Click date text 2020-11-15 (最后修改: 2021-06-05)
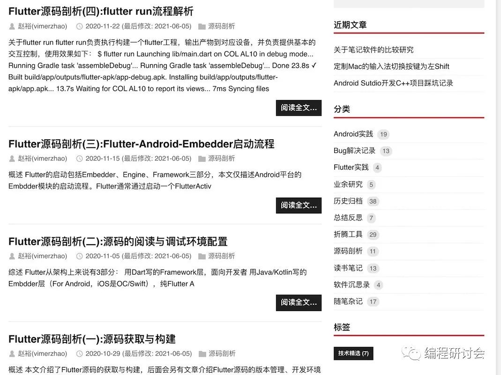This screenshot has width=501, height=375. tap(138, 158)
